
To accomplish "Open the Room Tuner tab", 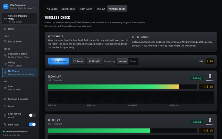I will coord(85,9).
